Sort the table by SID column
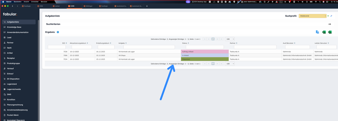 [64, 43]
